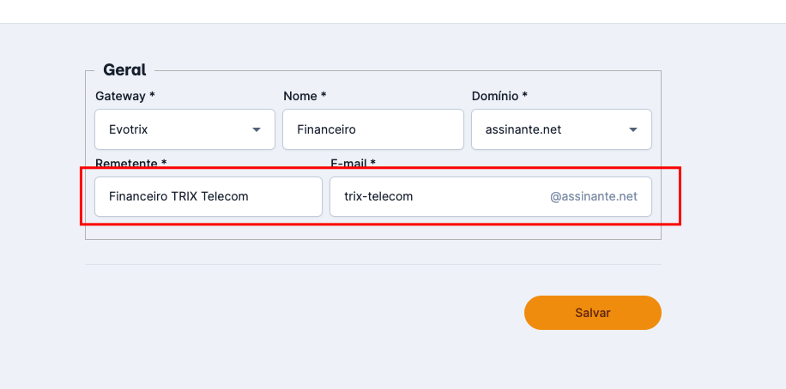This screenshot has width=786, height=389.
Task: Focus the Remetente text field
Action: [x=209, y=196]
